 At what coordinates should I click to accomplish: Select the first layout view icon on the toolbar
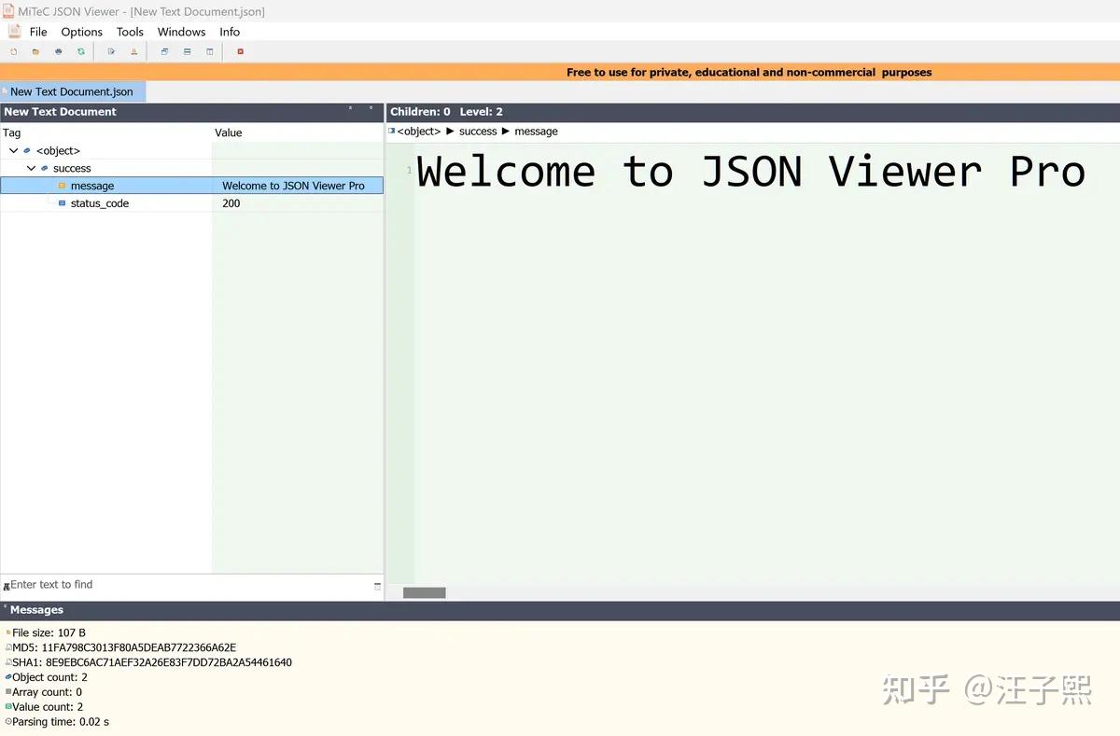pos(164,51)
